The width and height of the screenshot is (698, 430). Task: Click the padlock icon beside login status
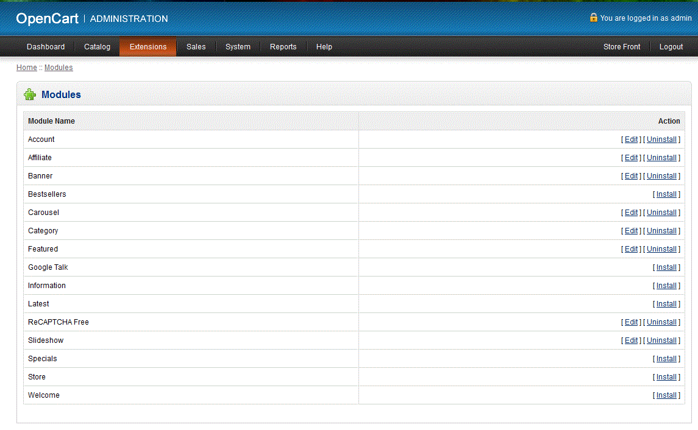tap(593, 18)
